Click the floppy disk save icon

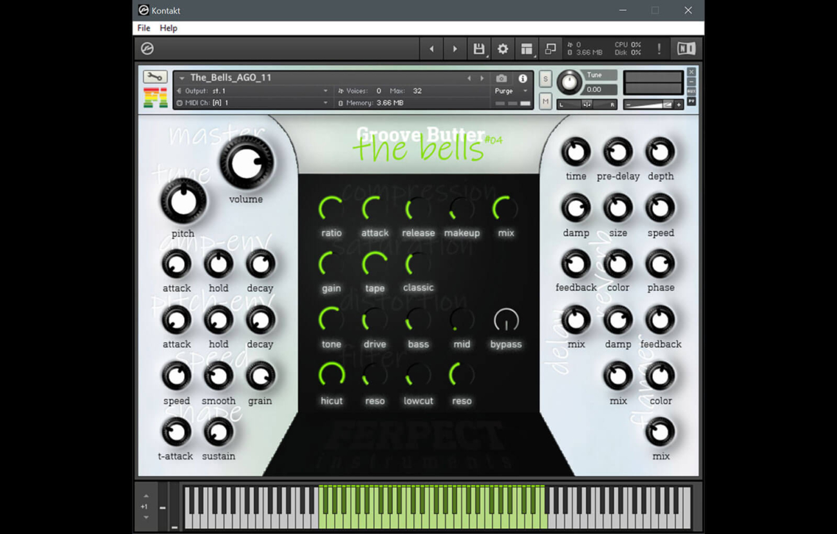478,49
